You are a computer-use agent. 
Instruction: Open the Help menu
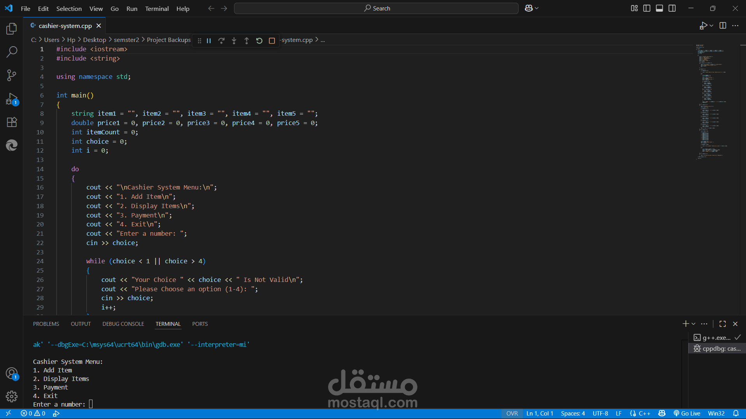click(183, 9)
